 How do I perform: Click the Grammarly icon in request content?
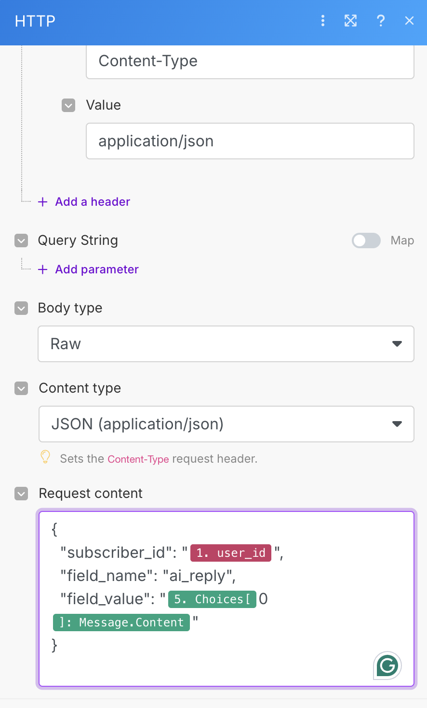pyautogui.click(x=387, y=666)
